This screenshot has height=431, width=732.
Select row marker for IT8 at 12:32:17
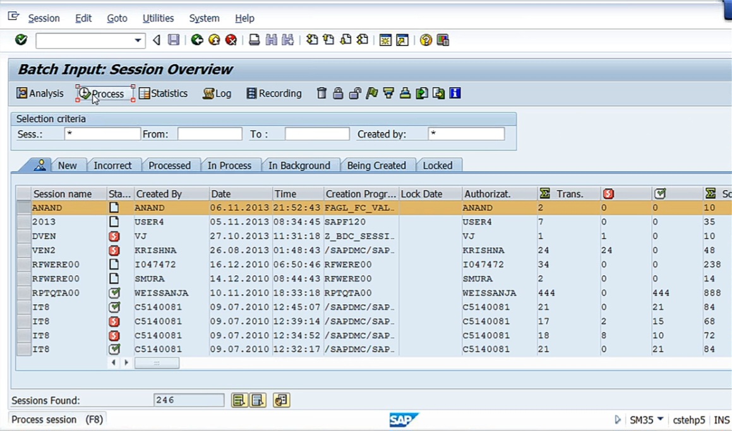(x=24, y=349)
